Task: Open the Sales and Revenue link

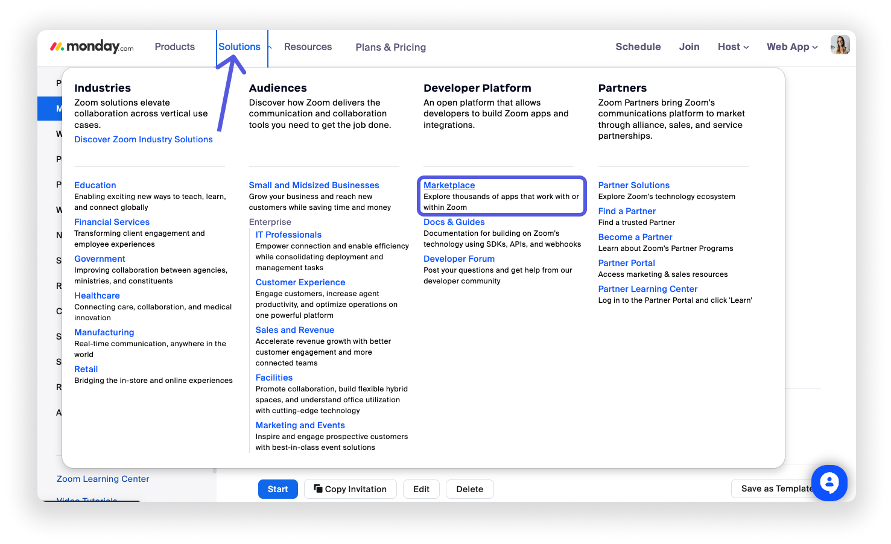Action: (295, 330)
